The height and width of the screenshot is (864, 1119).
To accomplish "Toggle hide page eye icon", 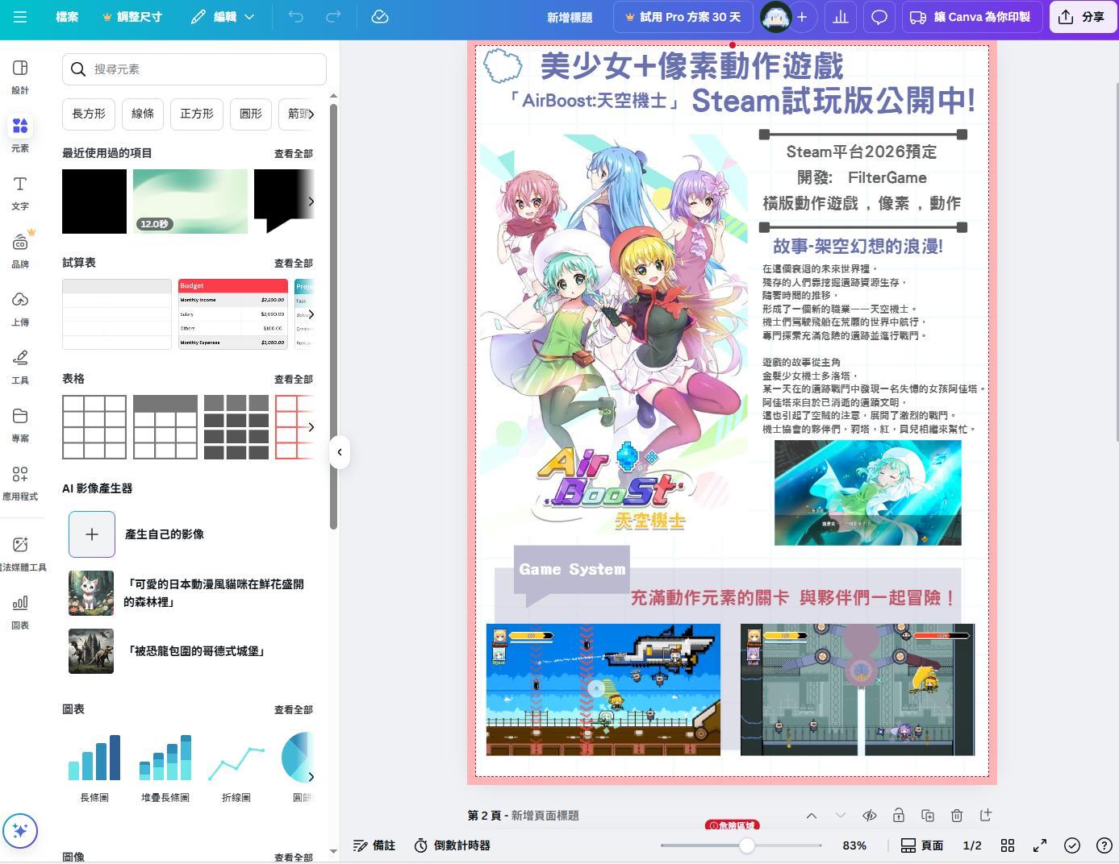I will click(x=870, y=816).
